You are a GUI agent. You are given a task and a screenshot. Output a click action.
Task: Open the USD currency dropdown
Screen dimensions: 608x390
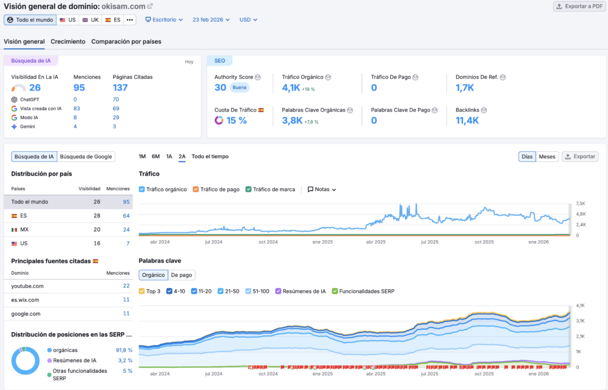pos(248,20)
